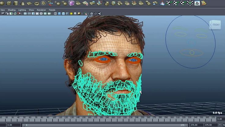Image resolution: width=225 pixels, height=127 pixels.
Task: Open the Shading panel menu
Action: coord(11,10)
